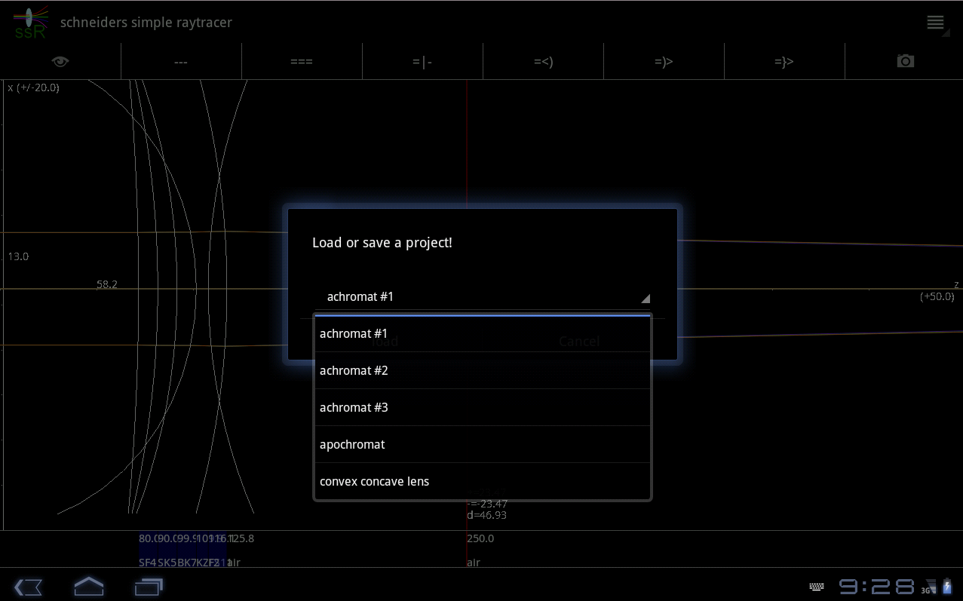The height and width of the screenshot is (601, 963).
Task: Select the '=)>' toolbar option
Action: click(664, 62)
